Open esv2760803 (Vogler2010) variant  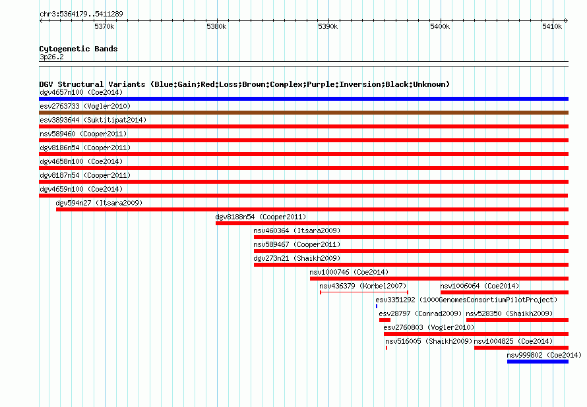(x=429, y=327)
